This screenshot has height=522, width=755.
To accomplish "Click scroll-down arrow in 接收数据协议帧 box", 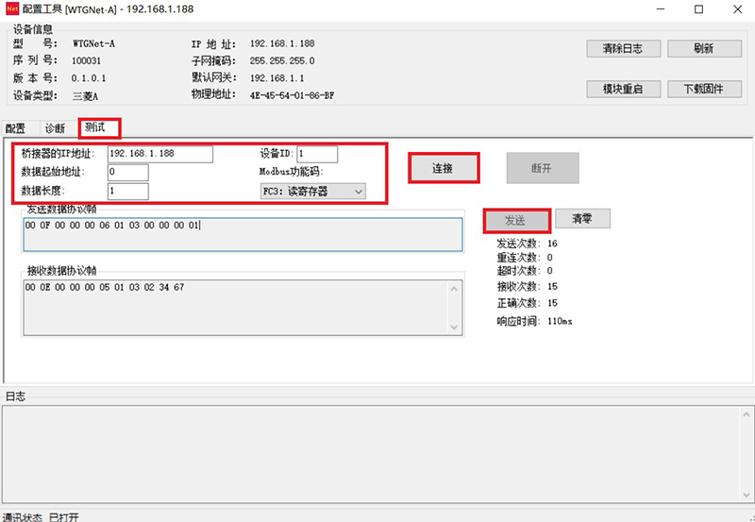I will 455,328.
